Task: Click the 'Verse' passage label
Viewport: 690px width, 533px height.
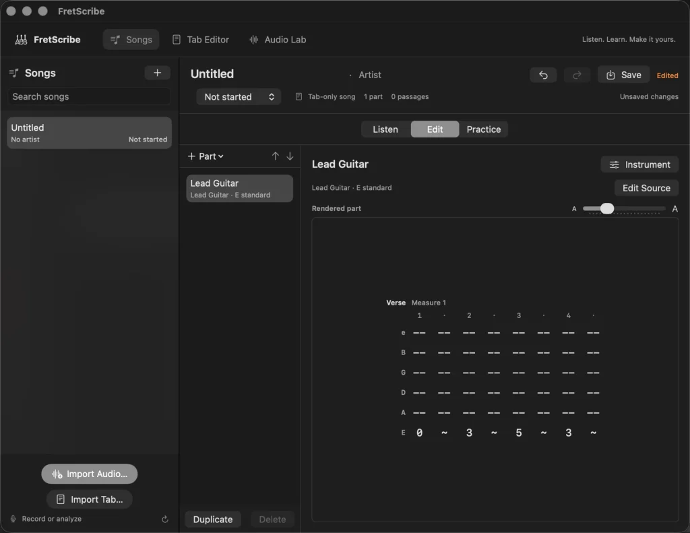Action: (396, 303)
